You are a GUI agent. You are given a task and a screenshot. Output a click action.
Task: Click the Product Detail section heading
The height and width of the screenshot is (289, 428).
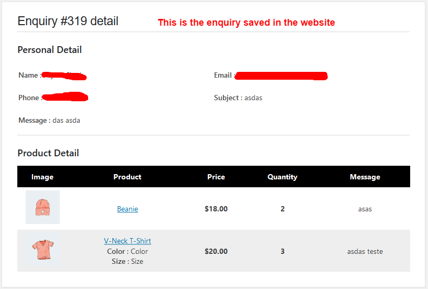tap(48, 153)
